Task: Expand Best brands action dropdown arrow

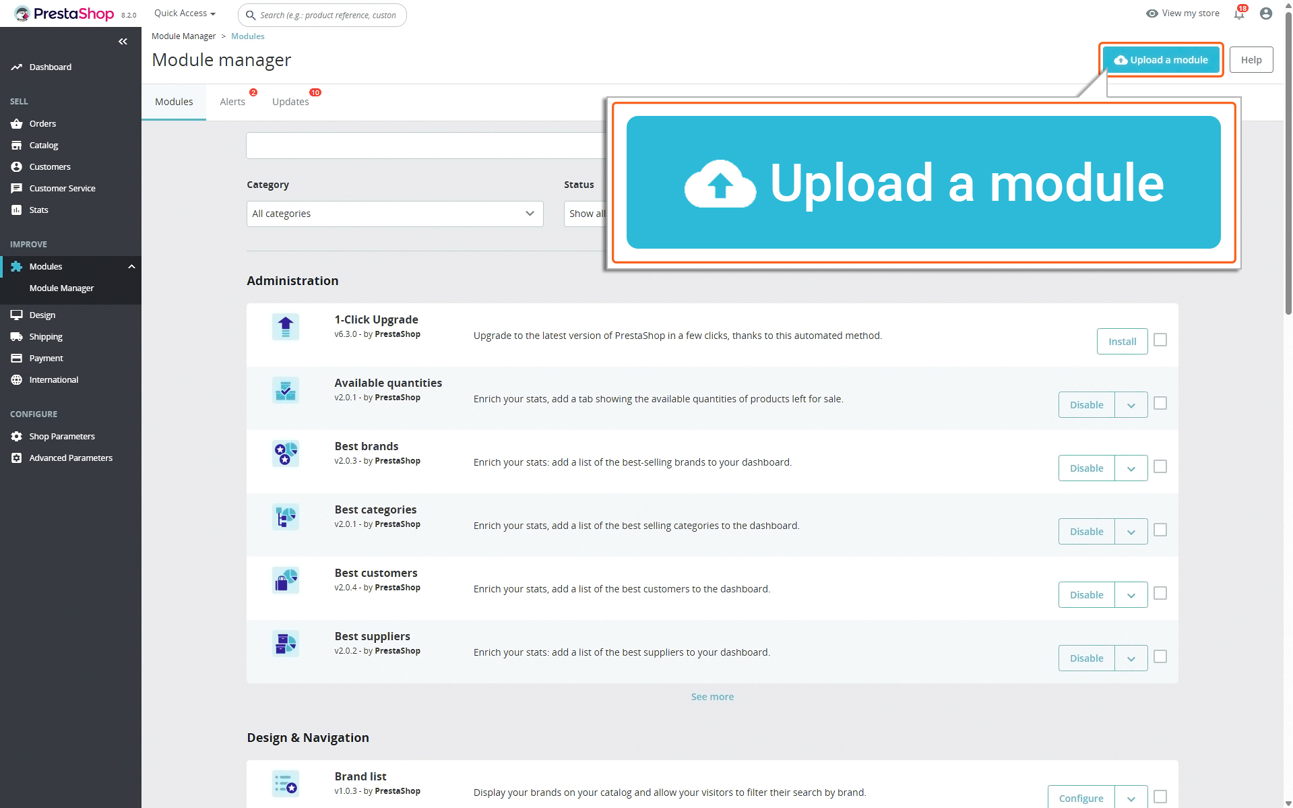Action: coord(1131,468)
